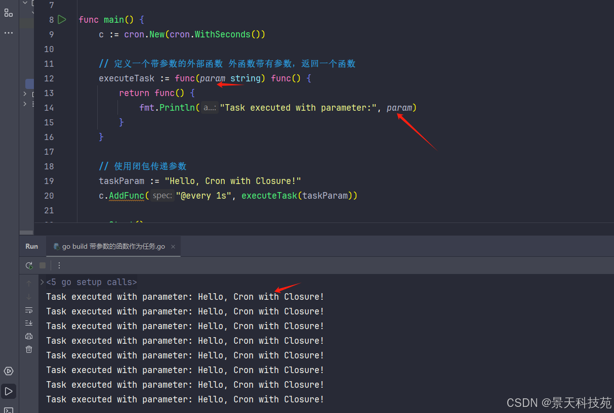Clear all console output with trash icon
614x413 pixels.
click(29, 349)
